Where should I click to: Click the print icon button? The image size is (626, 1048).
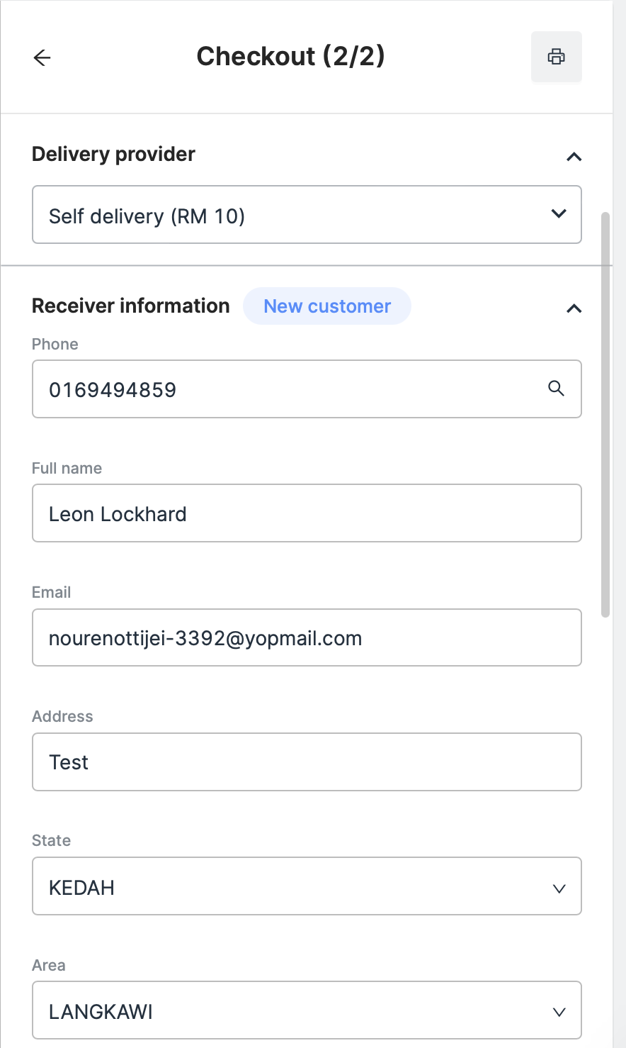557,57
